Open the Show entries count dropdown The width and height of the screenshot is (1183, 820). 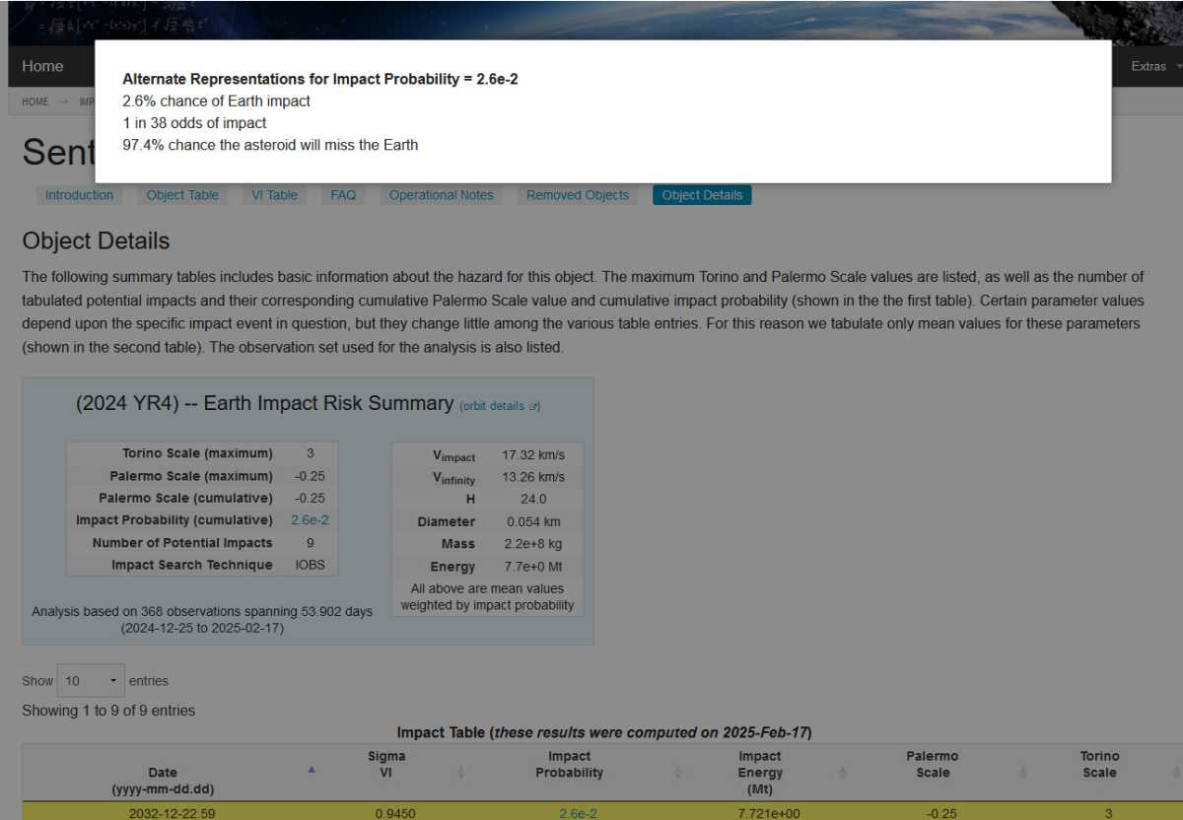pyautogui.click(x=91, y=681)
